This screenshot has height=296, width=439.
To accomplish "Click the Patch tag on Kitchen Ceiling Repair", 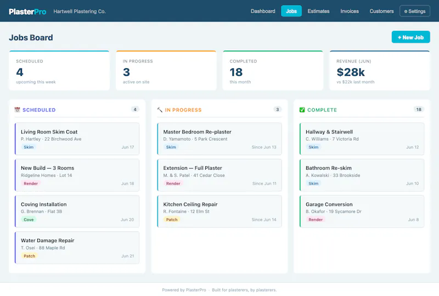I will coord(172,220).
